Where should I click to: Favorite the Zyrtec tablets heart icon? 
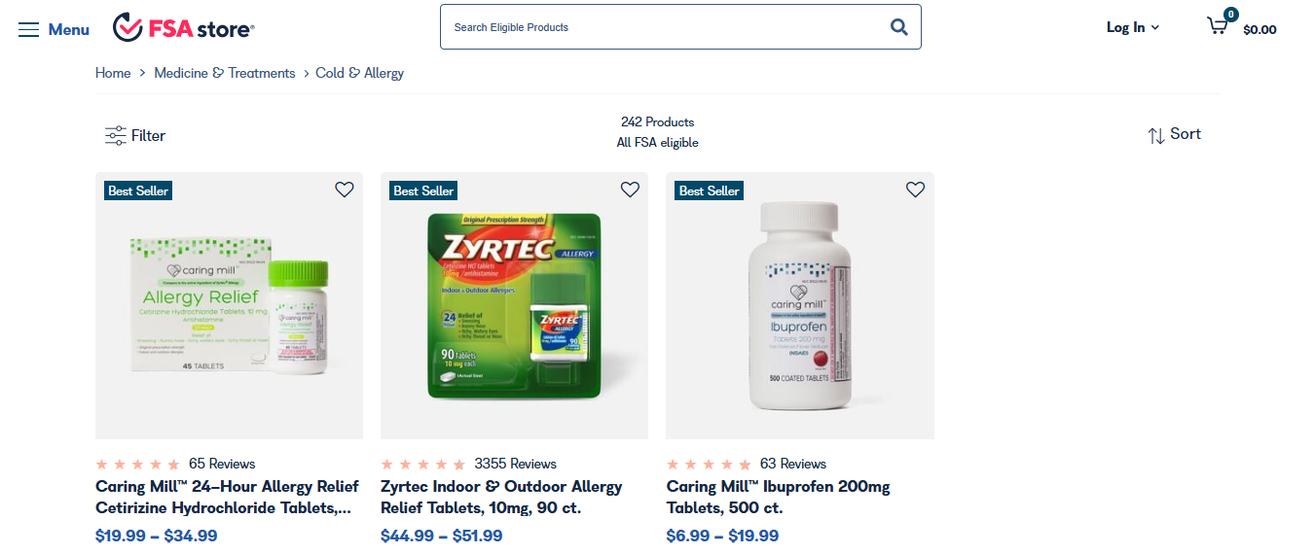point(630,190)
